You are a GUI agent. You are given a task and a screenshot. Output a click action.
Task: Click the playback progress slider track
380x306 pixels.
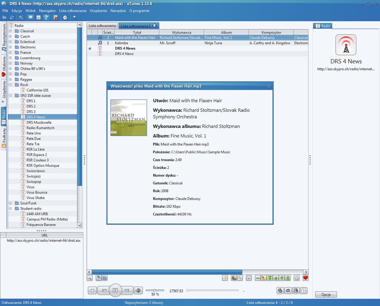click(213, 290)
